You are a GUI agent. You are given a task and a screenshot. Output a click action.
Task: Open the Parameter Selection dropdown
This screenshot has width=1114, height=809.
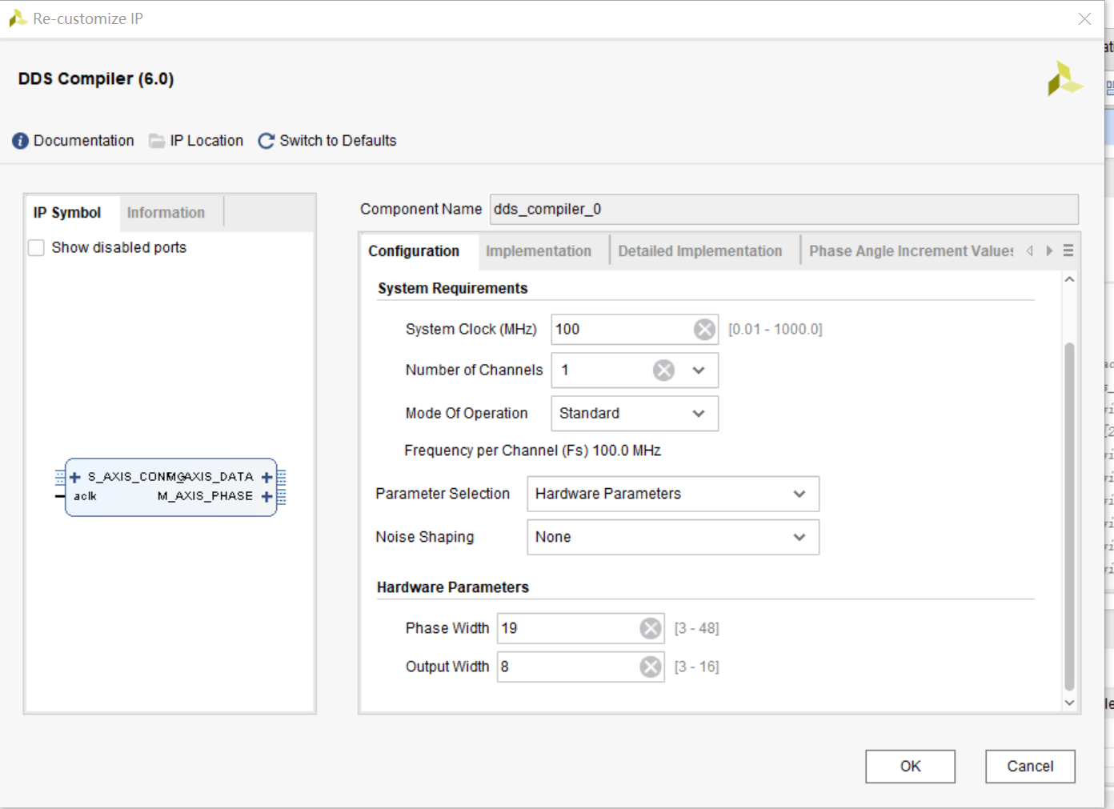coord(799,495)
